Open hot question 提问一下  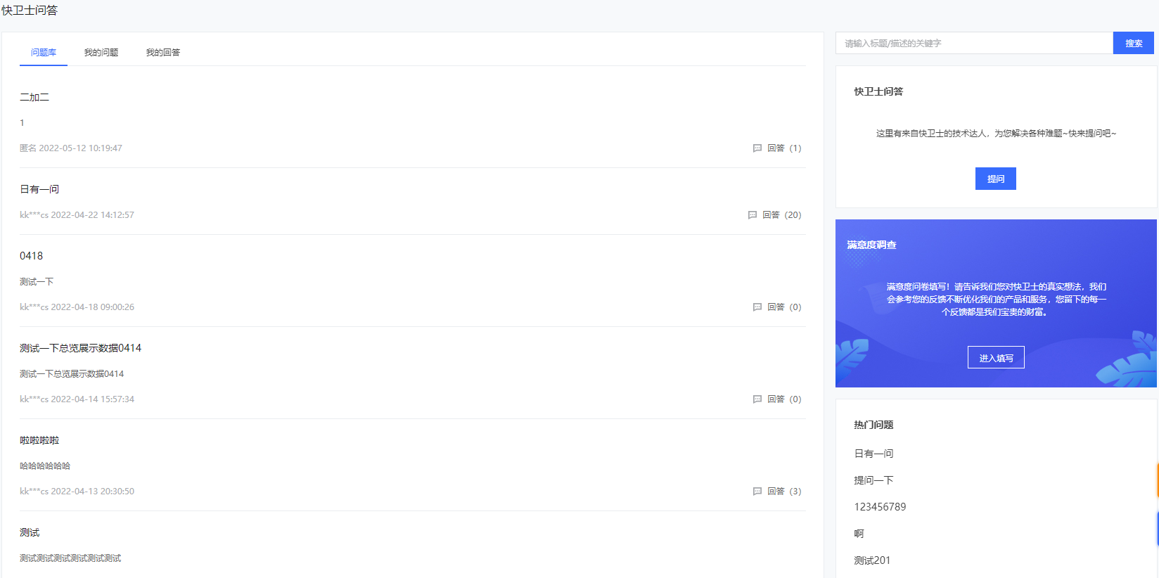873,480
